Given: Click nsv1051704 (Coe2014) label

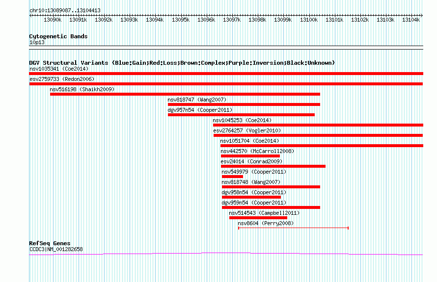Looking at the screenshot, I should pos(250,141).
